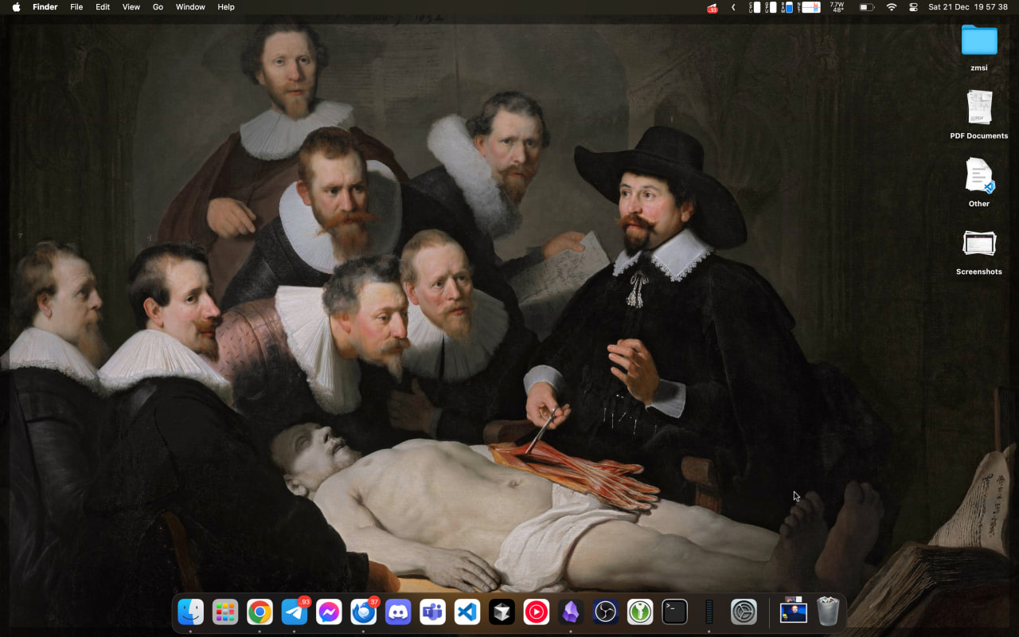Open Control Center in the menu bar
Viewport: 1019px width, 637px height.
913,7
